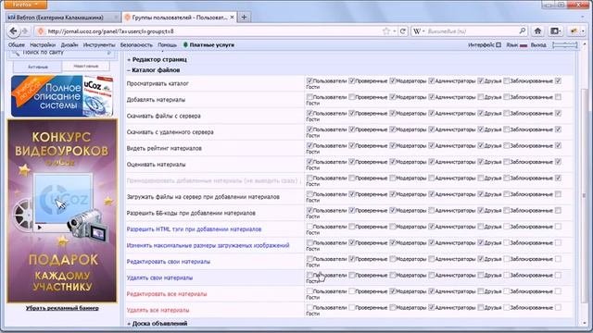The height and width of the screenshot is (333, 593).
Task: Click Удалять свои материалы link
Action: [x=159, y=277]
